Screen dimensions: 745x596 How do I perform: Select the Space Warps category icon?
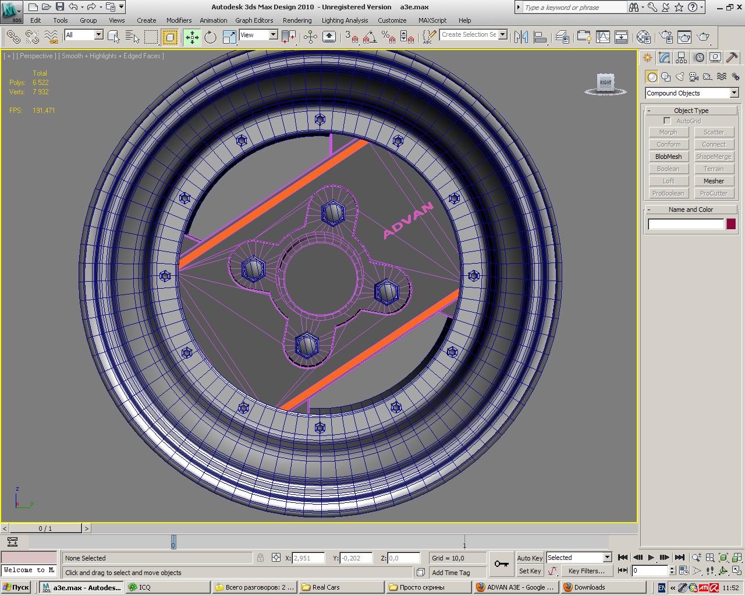point(721,77)
